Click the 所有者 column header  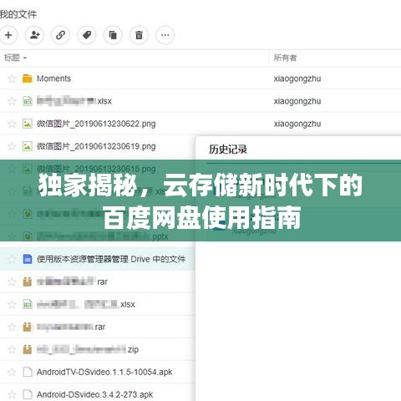pos(285,58)
